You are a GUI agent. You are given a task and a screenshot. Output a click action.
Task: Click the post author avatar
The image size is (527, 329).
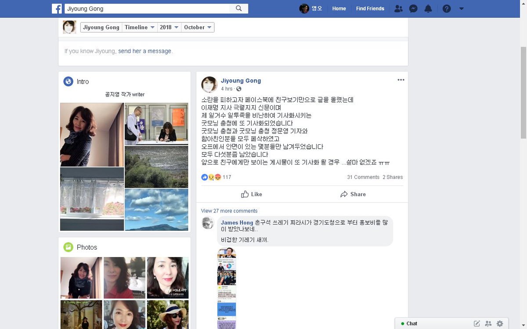[209, 84]
